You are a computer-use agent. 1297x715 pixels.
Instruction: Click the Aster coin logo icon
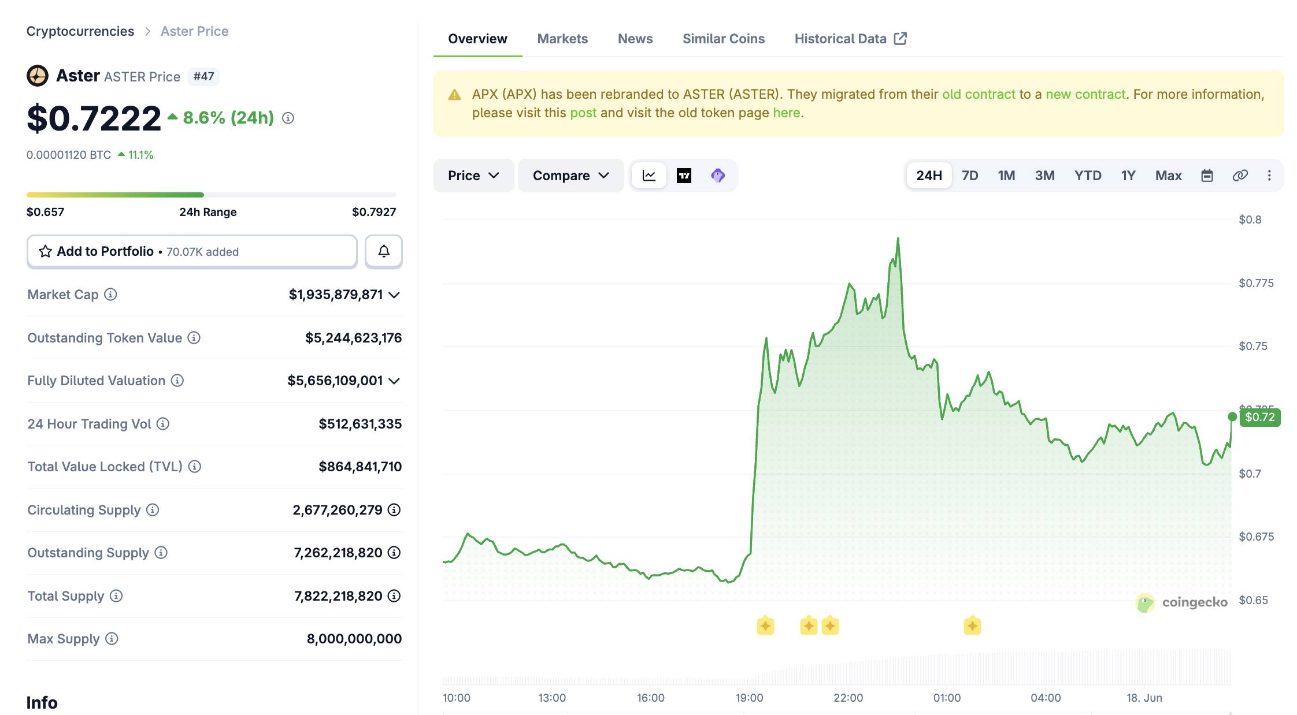coord(38,76)
